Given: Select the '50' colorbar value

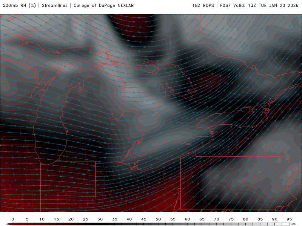Looking at the screenshot, I should pyautogui.click(x=158, y=219).
